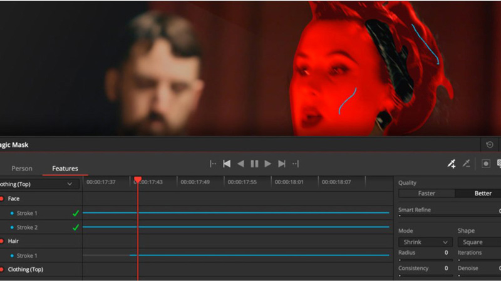Image resolution: width=501 pixels, height=281 pixels.
Task: Select the Features tab
Action: pos(65,169)
